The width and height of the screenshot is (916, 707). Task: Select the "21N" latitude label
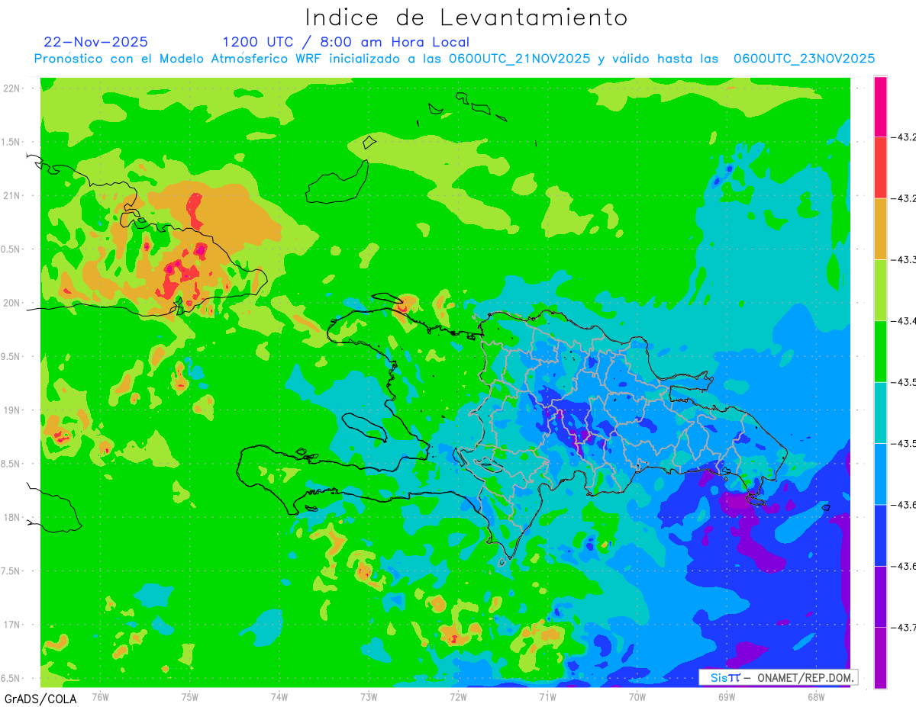(12, 195)
